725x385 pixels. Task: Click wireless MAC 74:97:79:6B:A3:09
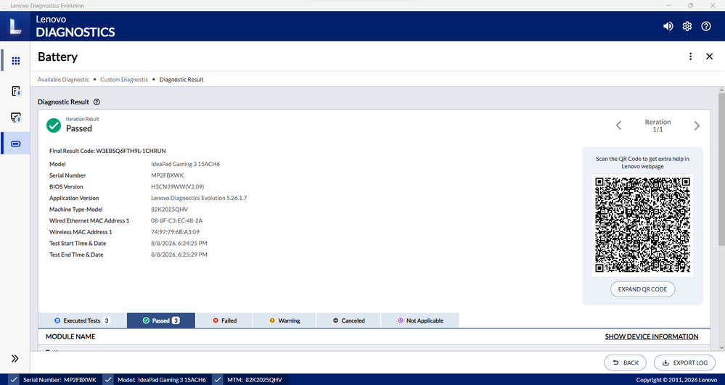pyautogui.click(x=175, y=232)
